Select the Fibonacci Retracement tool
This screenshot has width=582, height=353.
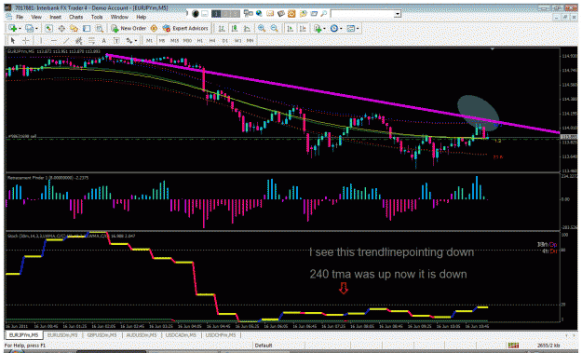coord(91,40)
